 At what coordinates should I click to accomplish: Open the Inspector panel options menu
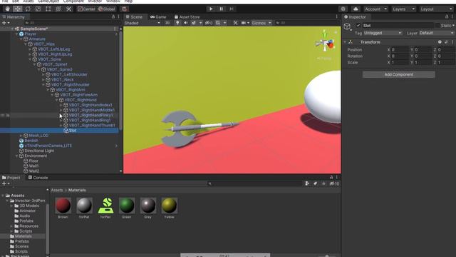pyautogui.click(x=452, y=17)
